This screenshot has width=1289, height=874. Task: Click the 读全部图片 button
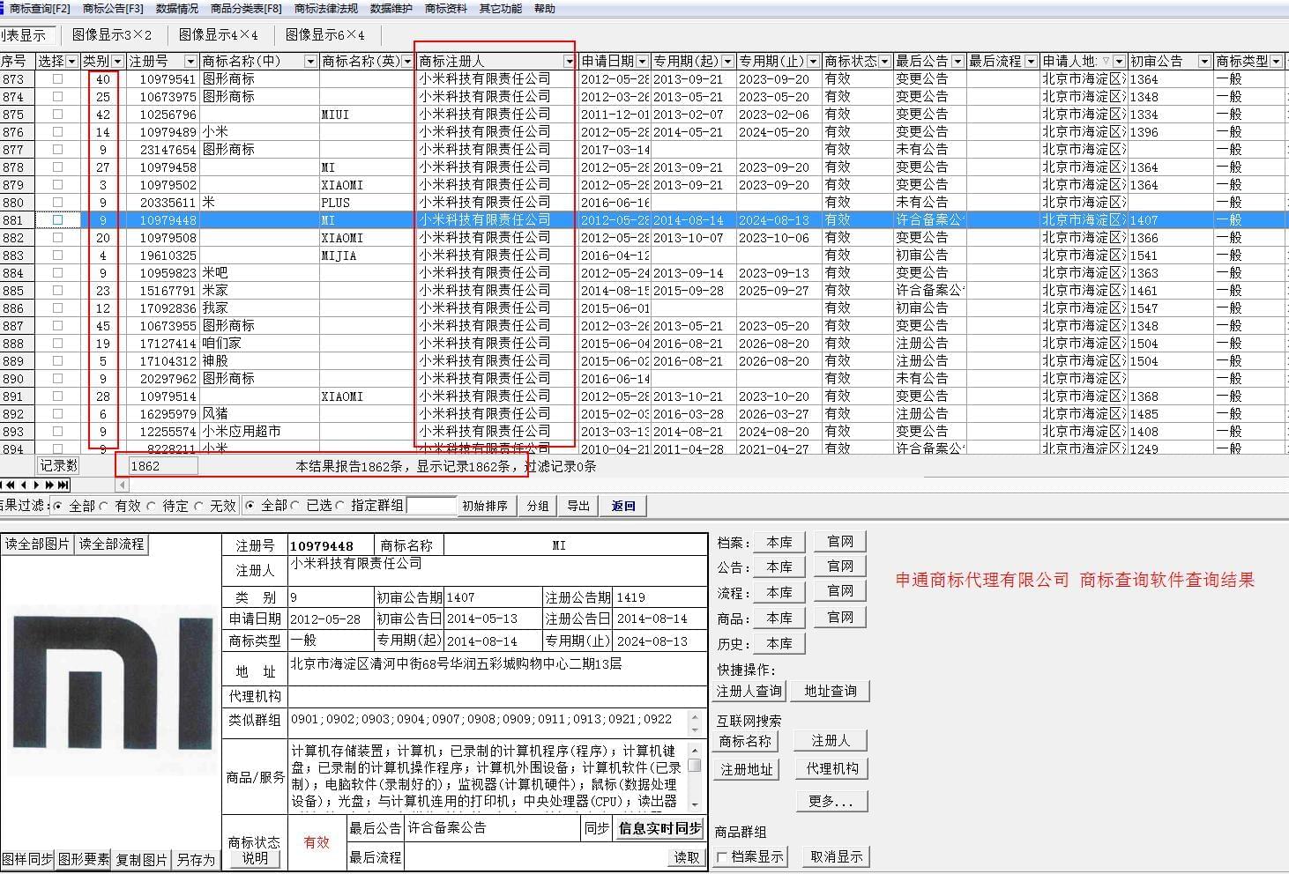coord(37,544)
